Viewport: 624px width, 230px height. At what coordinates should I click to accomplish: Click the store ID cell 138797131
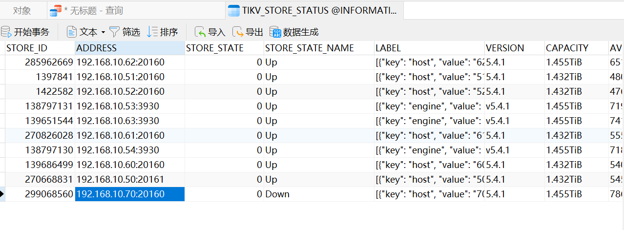click(49, 106)
